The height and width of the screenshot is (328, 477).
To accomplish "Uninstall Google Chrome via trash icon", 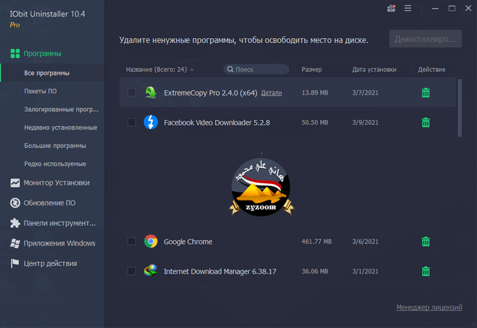I will click(426, 241).
